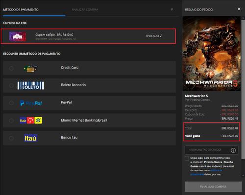Image resolution: width=245 pixels, height=195 pixels.
Task: Click the Mechwarrior 5 cover art
Action: pyautogui.click(x=211, y=53)
